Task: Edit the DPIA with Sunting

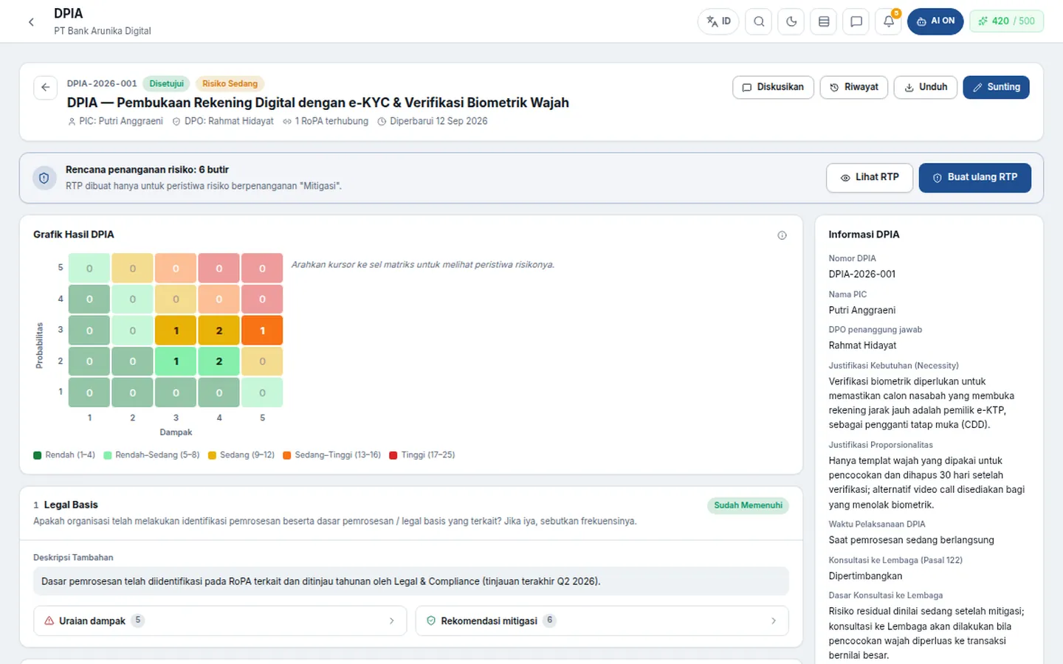Action: coord(996,87)
